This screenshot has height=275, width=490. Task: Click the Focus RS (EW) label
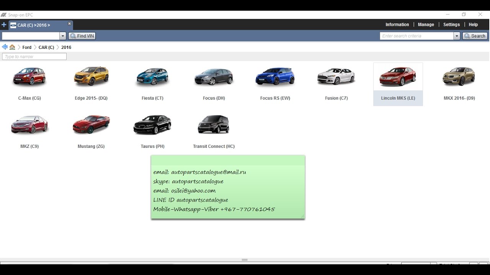coord(275,98)
